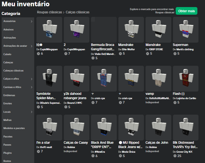Open the item 2 thumbnail by CupidWingspan
This screenshot has width=205, height=163.
tap(77, 30)
